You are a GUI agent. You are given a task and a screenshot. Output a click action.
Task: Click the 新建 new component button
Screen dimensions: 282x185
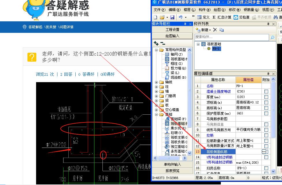[x=203, y=30]
